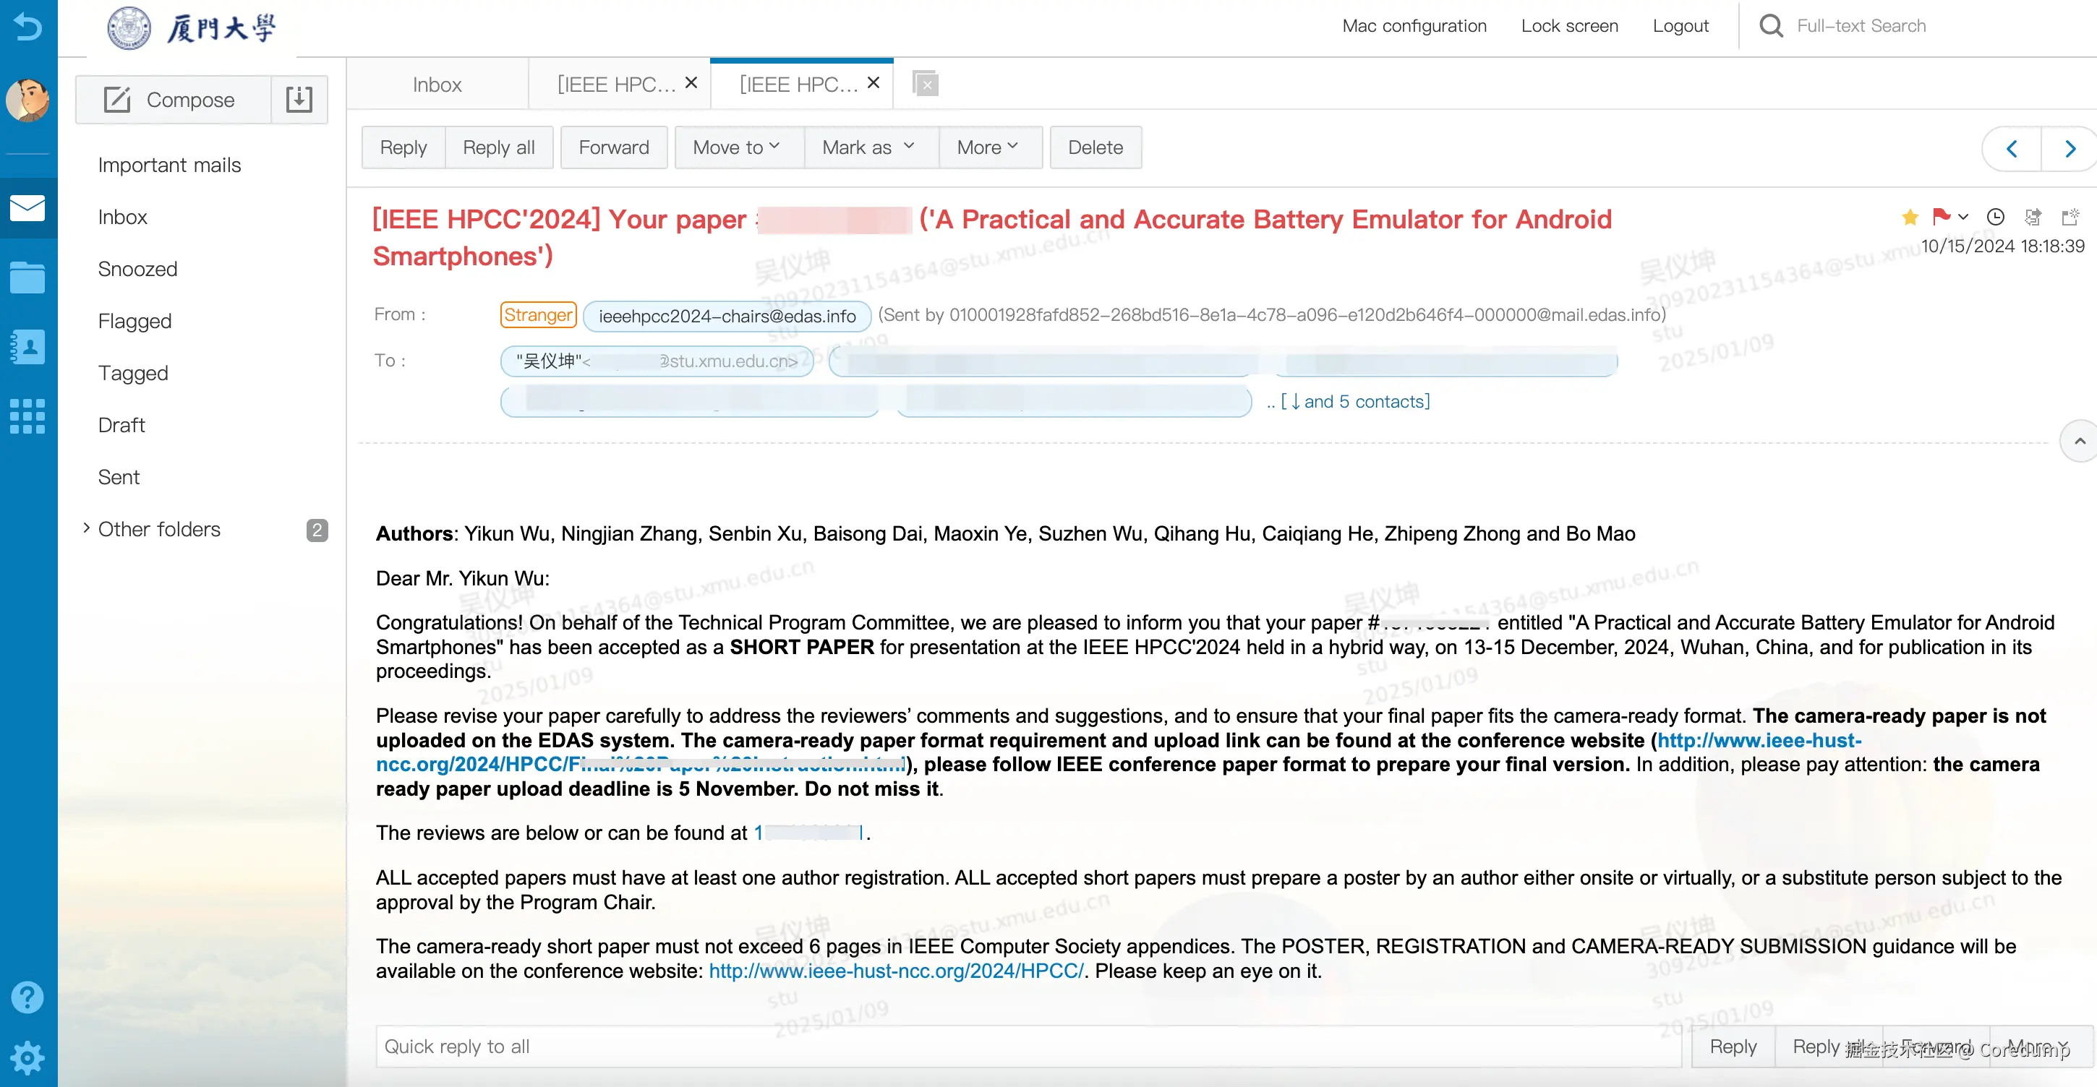The height and width of the screenshot is (1087, 2097).
Task: Open the apps grid icon in sidebar
Action: point(27,416)
